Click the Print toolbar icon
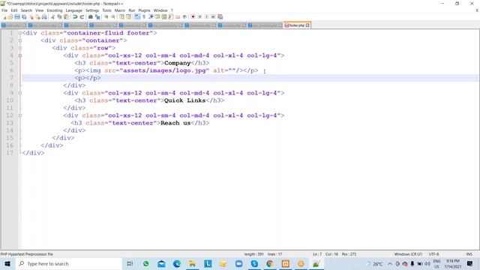This screenshot has width=480, height=270. point(44,16)
